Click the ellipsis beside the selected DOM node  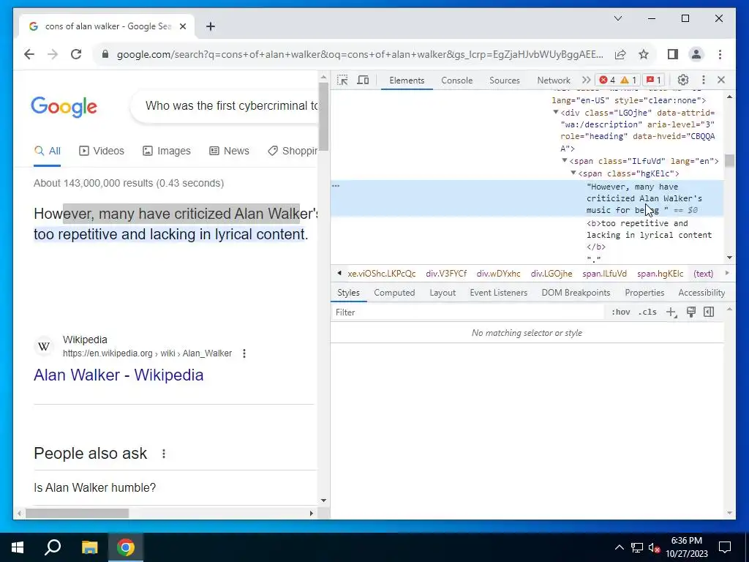(x=336, y=186)
